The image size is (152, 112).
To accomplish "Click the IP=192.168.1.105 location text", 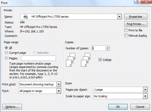I will click(32, 31).
